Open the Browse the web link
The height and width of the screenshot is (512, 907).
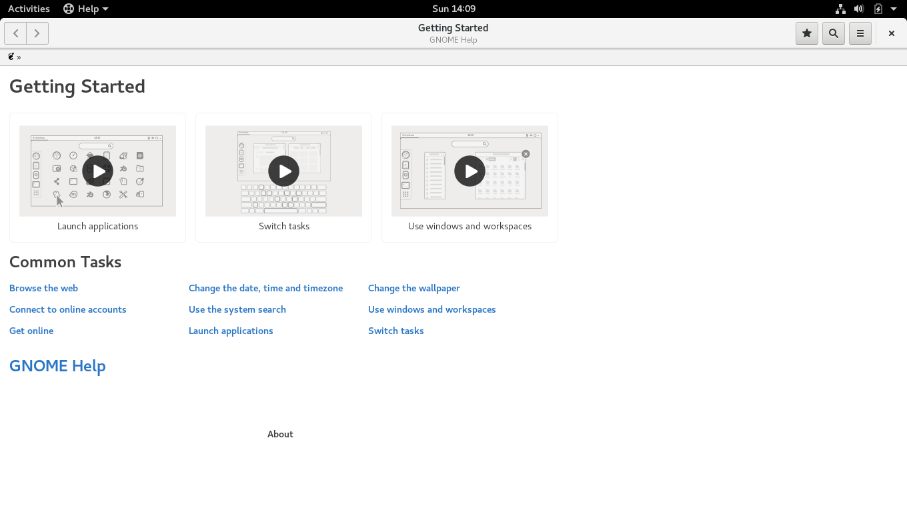point(43,288)
